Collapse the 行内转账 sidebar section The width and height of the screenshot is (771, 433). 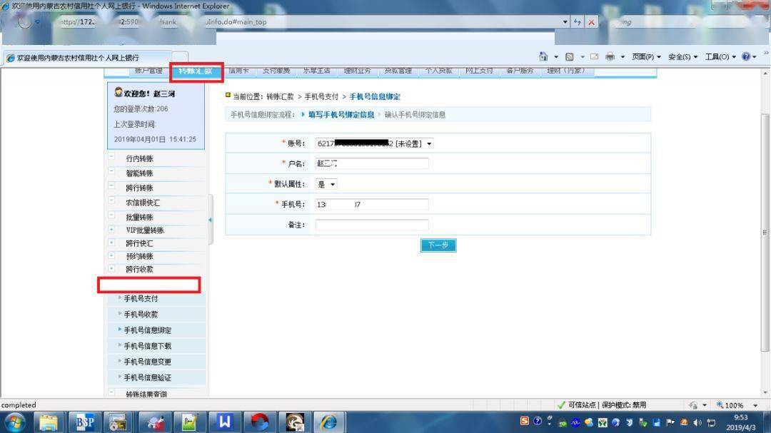111,158
